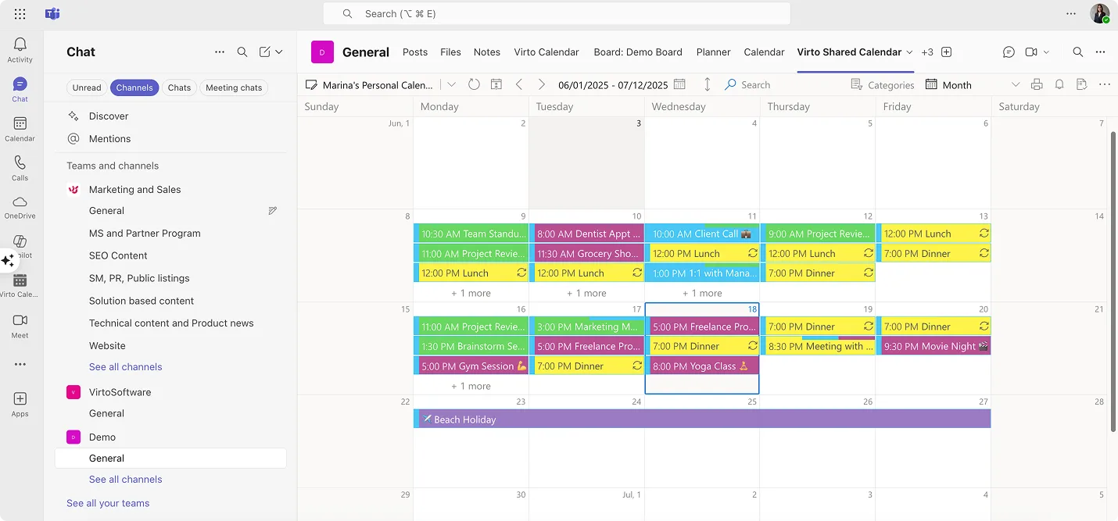Image resolution: width=1118 pixels, height=521 pixels.
Task: Select the Calendar icon in left rail
Action: pos(20,127)
